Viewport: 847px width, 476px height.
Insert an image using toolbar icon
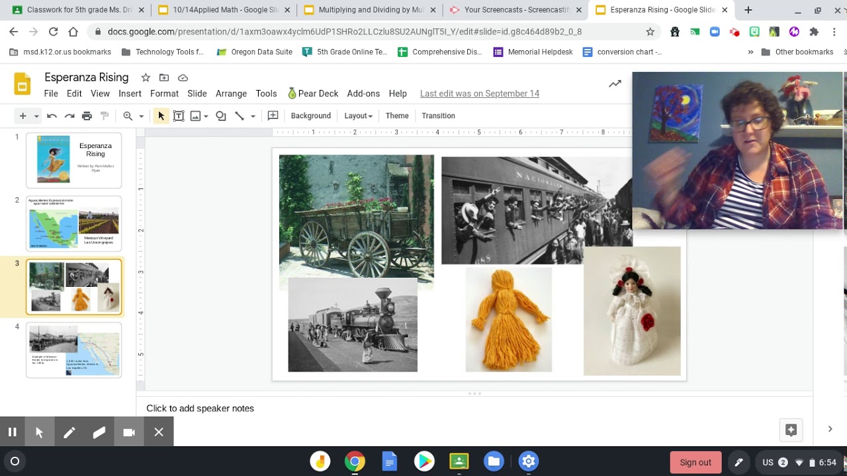click(195, 116)
